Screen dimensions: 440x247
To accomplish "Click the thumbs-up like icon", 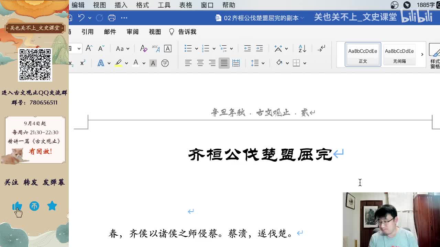I will click(x=17, y=206).
